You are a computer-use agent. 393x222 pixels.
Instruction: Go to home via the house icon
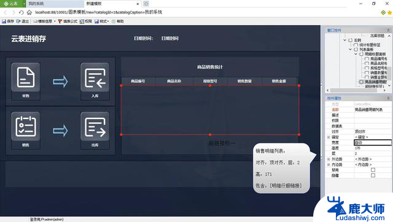point(29,12)
